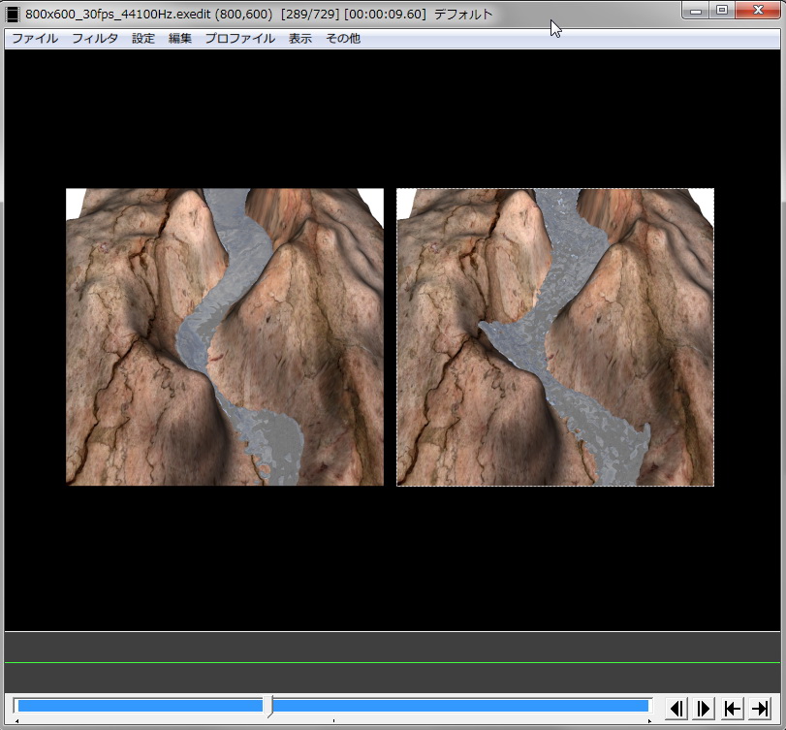Image resolution: width=786 pixels, height=730 pixels.
Task: Open the フィルタ menu
Action: coord(95,39)
